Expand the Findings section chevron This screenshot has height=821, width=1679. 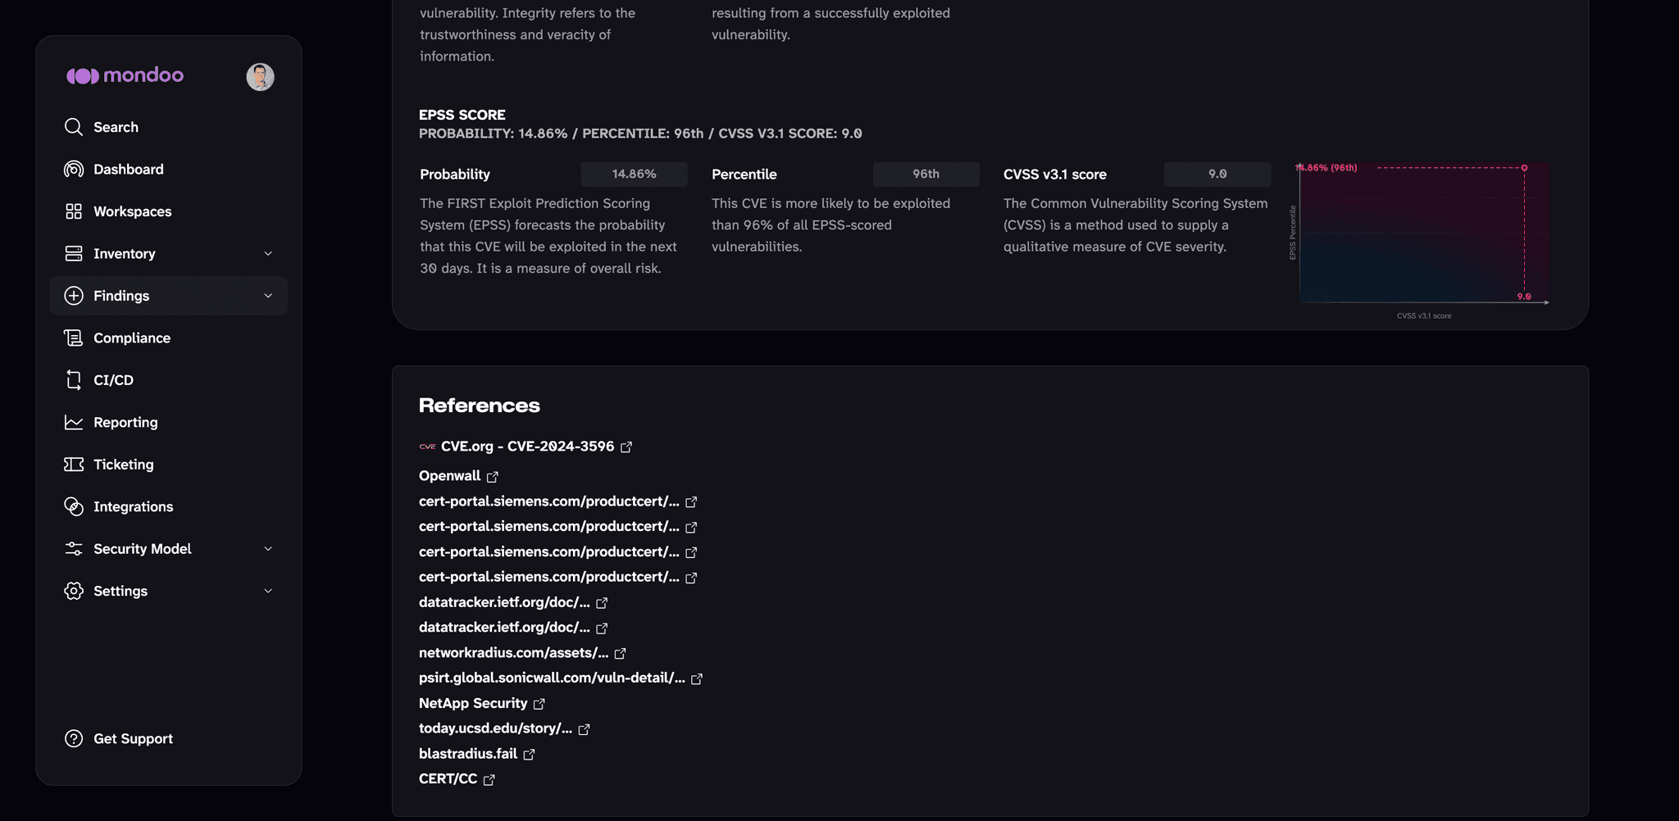point(268,296)
